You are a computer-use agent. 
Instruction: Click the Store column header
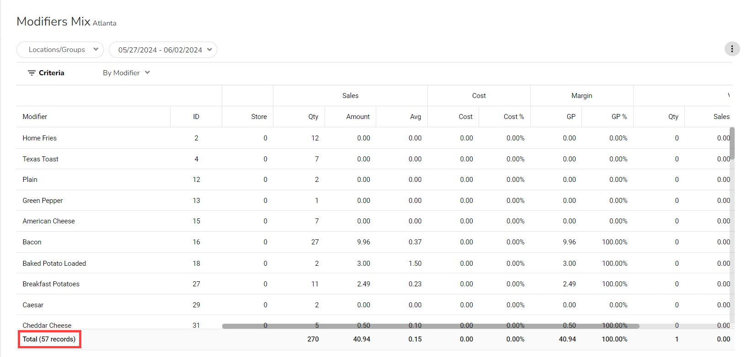pyautogui.click(x=259, y=117)
